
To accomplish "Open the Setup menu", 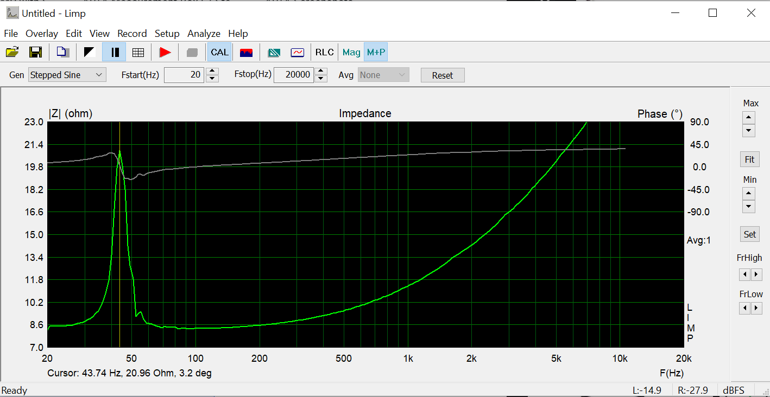I will click(167, 34).
